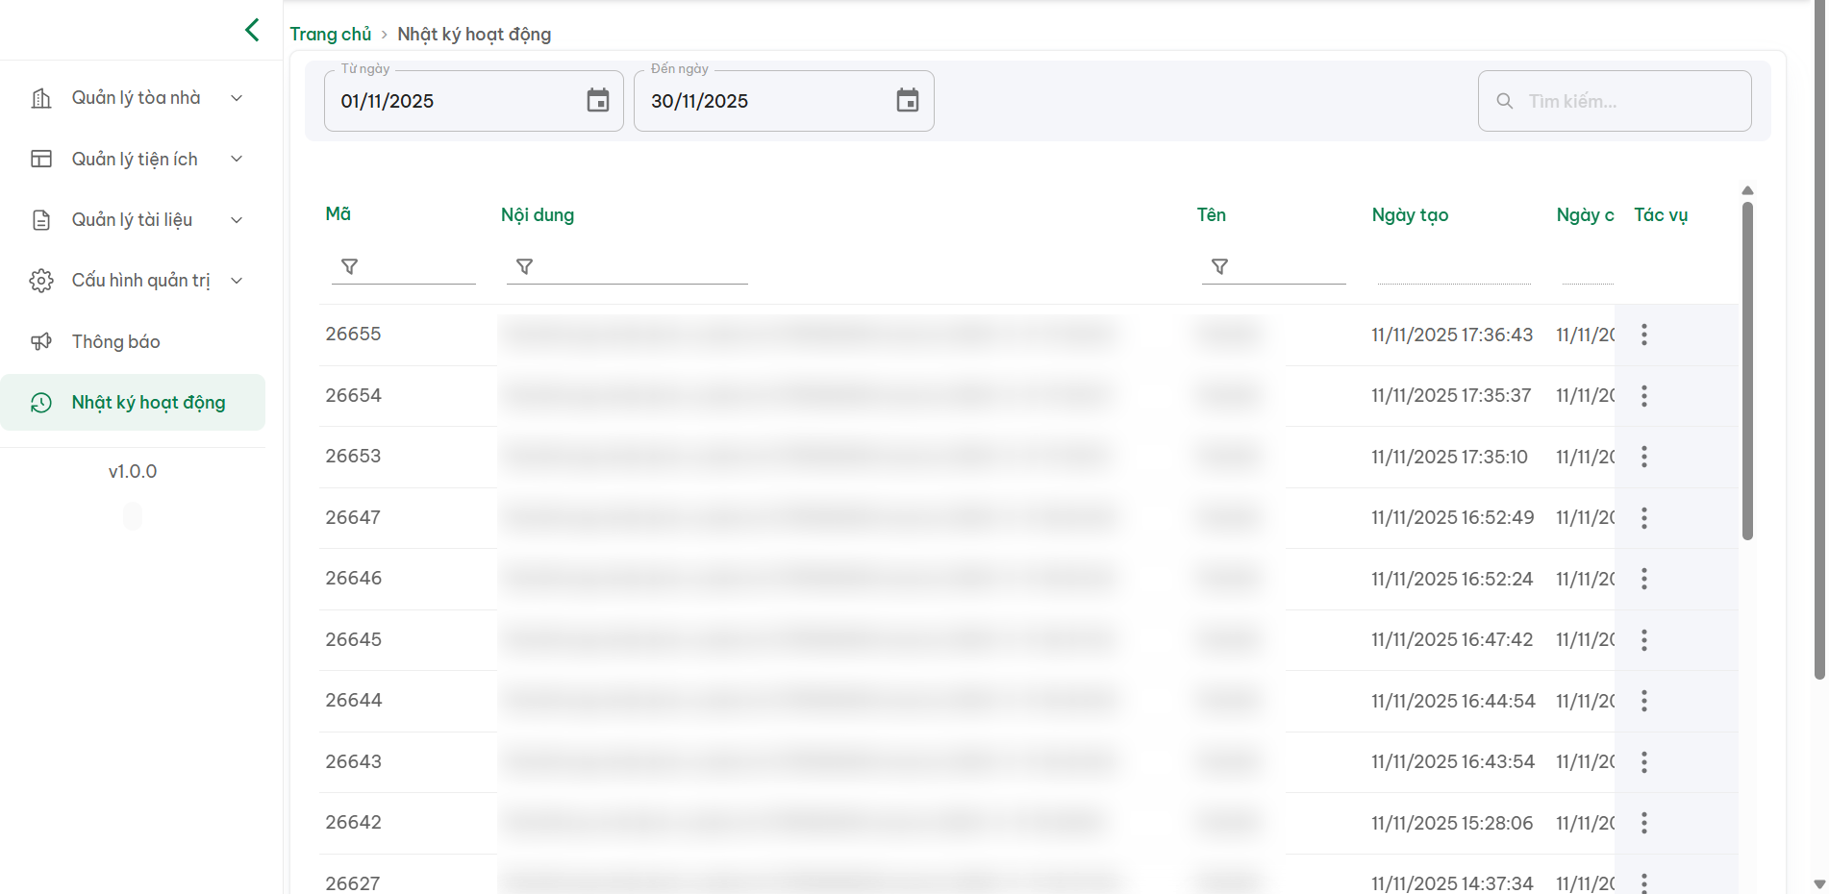Image resolution: width=1829 pixels, height=894 pixels.
Task: Open calendar picker for Đến ngày
Action: pos(907,100)
